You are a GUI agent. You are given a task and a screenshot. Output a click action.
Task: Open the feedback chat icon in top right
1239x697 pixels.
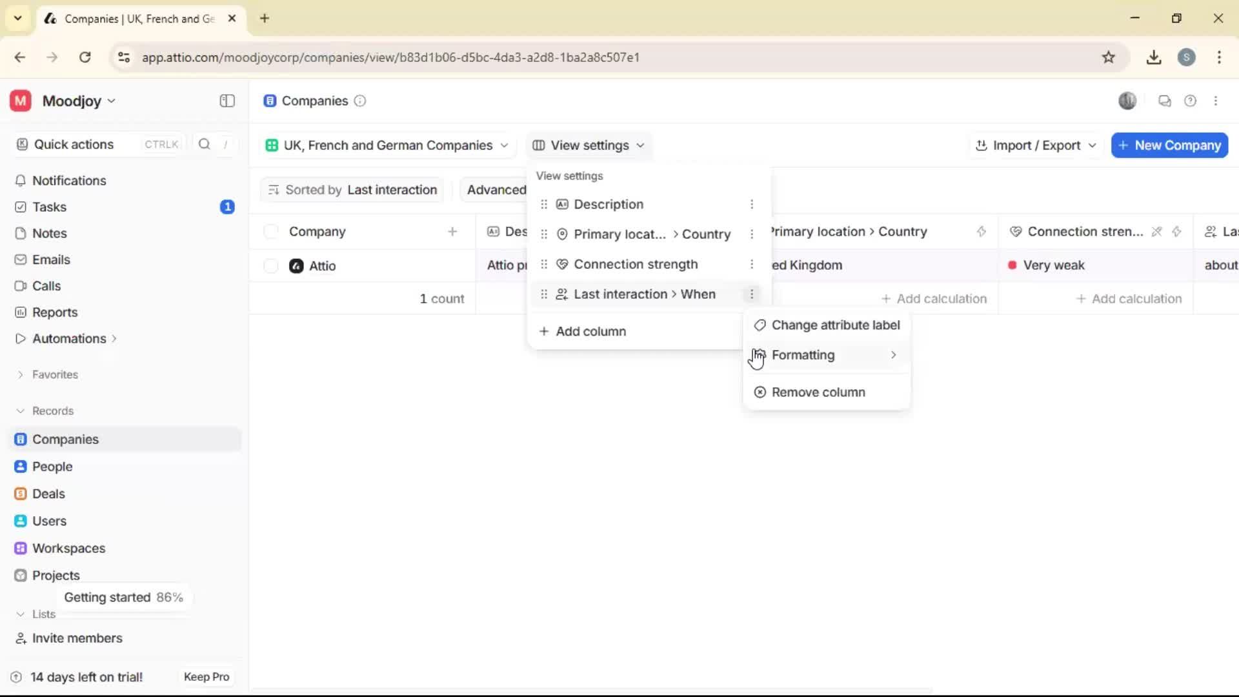point(1164,101)
